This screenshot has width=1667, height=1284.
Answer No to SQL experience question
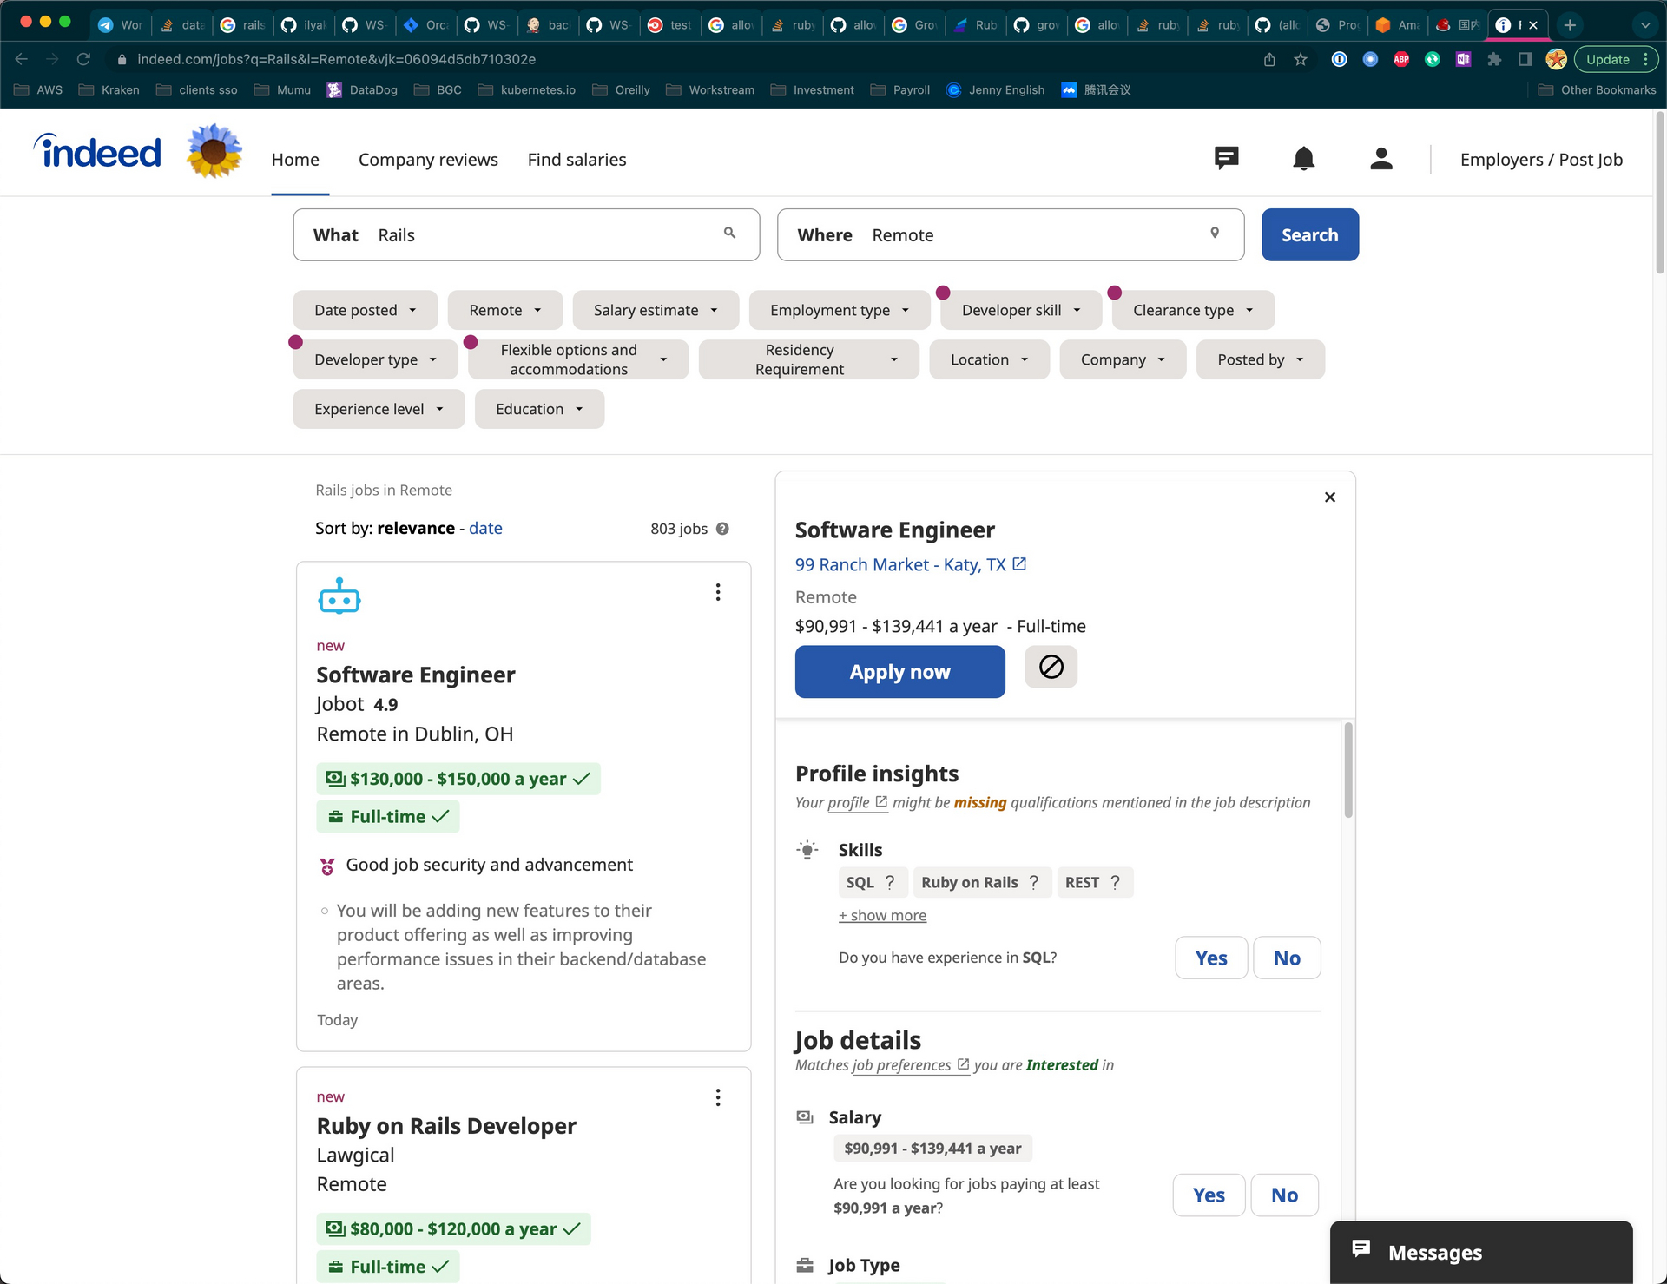tap(1287, 958)
